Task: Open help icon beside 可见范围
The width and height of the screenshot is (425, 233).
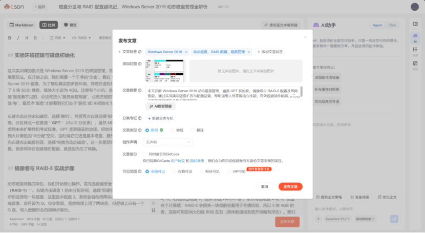Action: coord(140,172)
